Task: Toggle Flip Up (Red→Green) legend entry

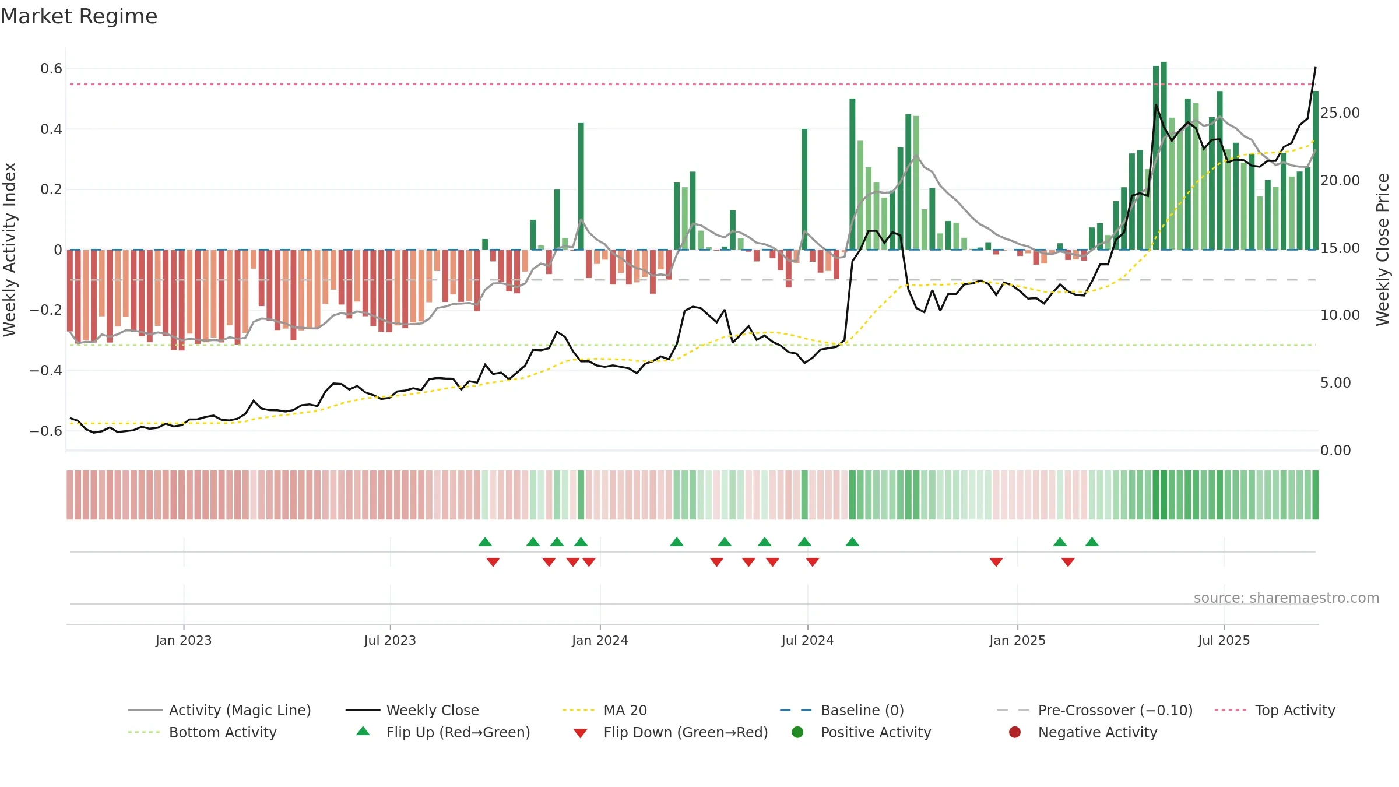Action: (x=443, y=732)
